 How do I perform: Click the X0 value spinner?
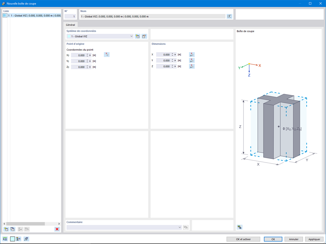click(x=87, y=55)
